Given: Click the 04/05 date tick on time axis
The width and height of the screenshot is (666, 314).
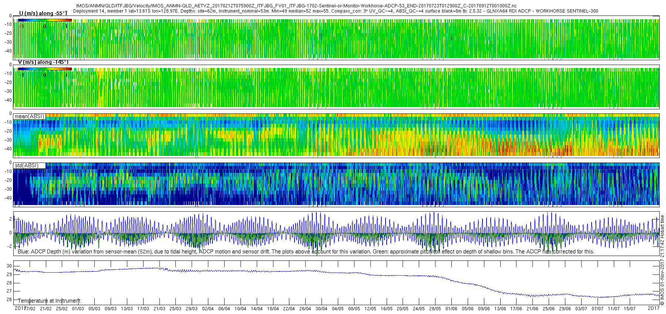Looking at the screenshot, I should pyautogui.click(x=338, y=309).
